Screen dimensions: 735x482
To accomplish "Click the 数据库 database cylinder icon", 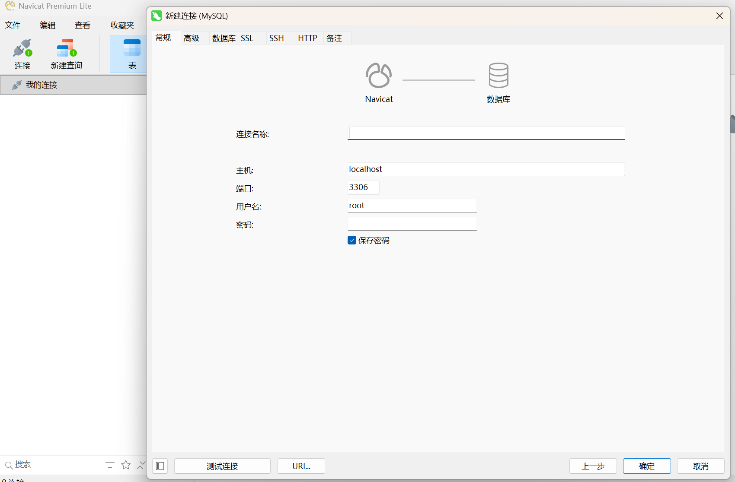I will pos(499,76).
